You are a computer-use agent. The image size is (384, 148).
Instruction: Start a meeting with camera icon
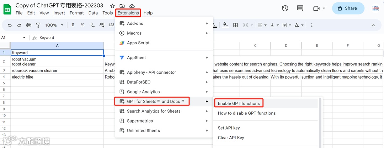click(x=316, y=8)
